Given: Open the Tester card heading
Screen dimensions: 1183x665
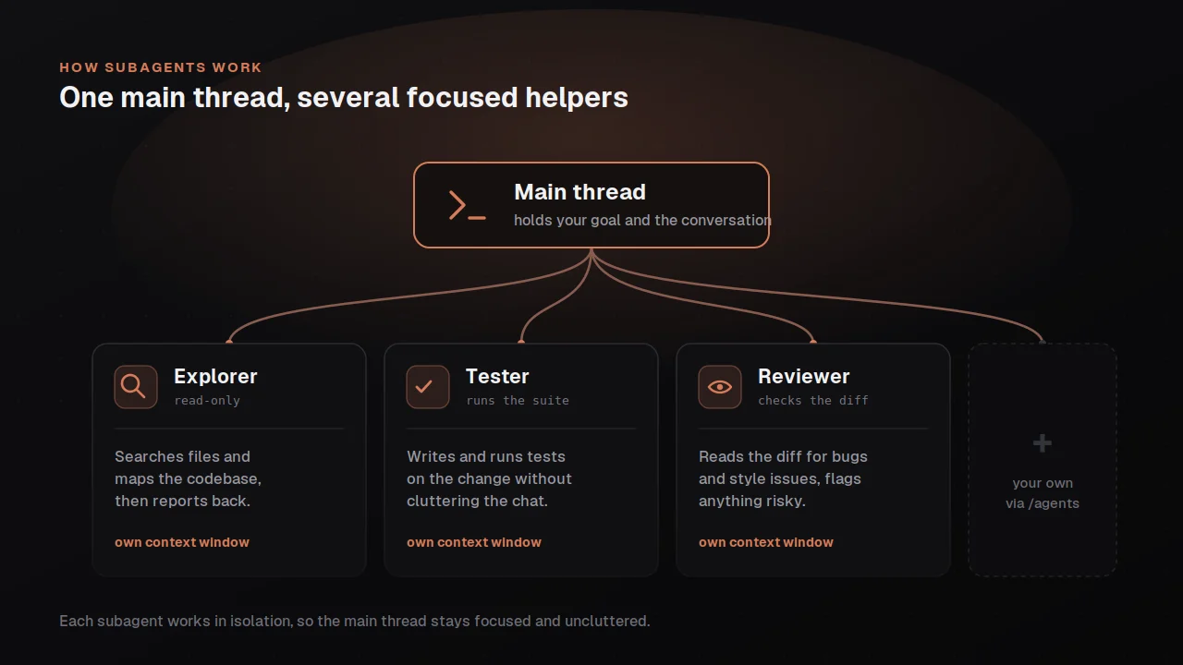Looking at the screenshot, I should pos(497,376).
